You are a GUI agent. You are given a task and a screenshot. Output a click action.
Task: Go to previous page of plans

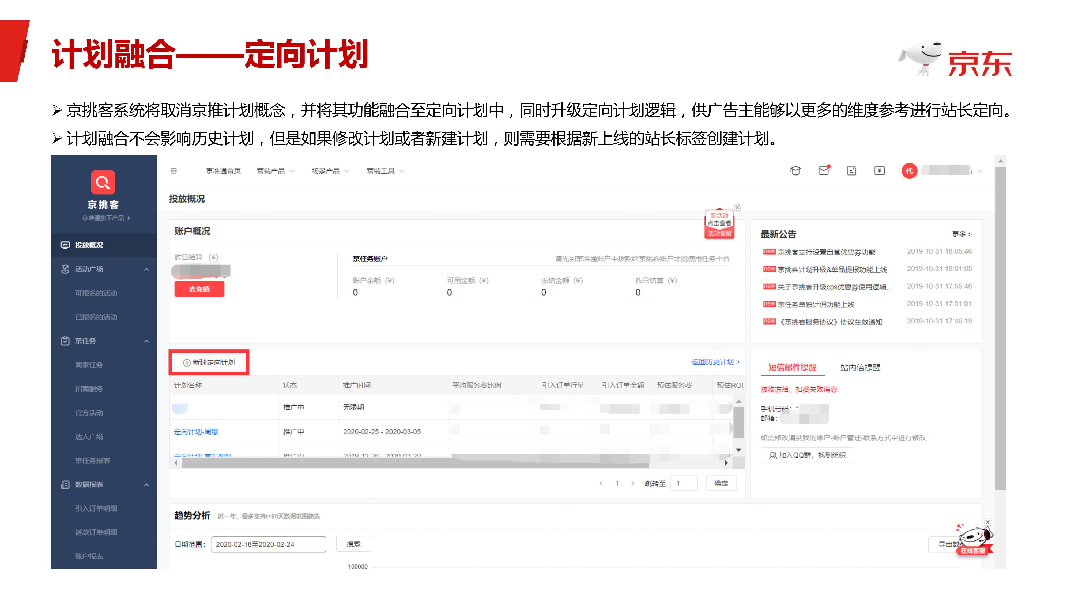point(601,483)
